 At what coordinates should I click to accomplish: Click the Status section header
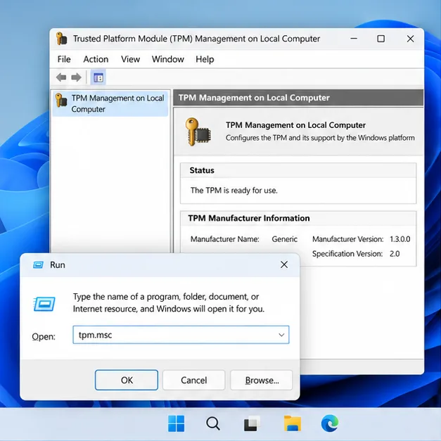point(298,170)
